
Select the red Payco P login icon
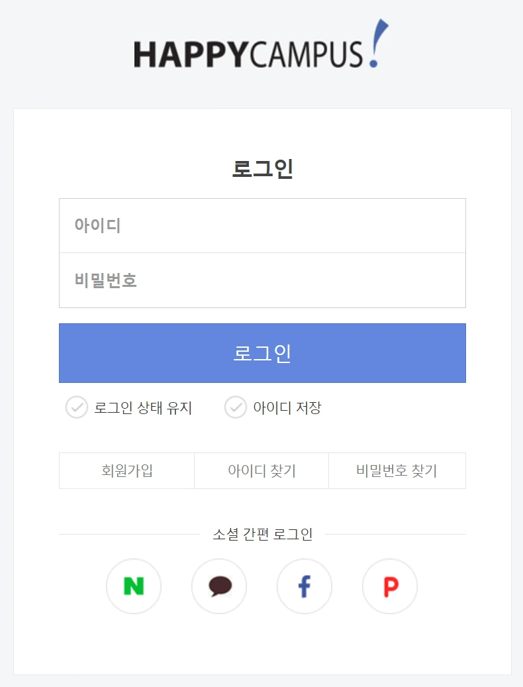click(x=390, y=586)
